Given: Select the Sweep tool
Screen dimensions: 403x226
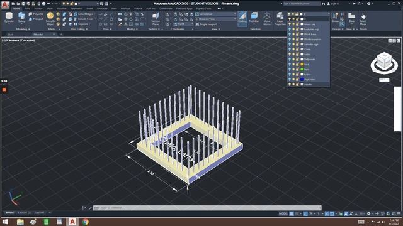Looking at the screenshot, I should coord(22,18).
